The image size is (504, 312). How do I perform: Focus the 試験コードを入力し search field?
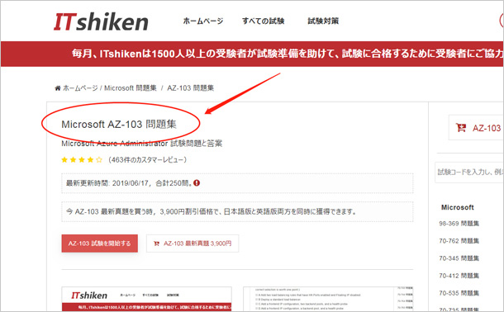[469, 173]
